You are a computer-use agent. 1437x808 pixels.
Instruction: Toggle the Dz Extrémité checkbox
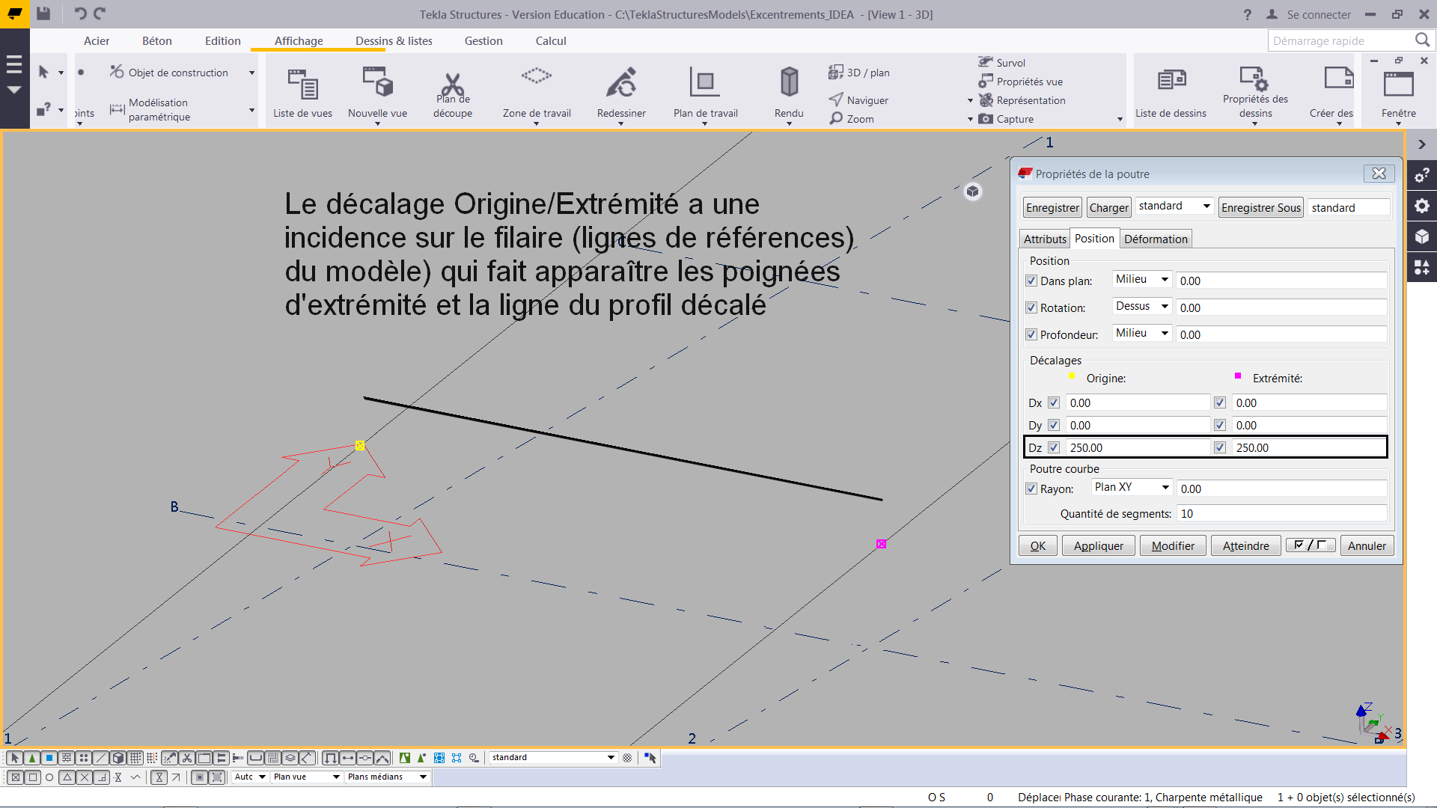[x=1220, y=448]
